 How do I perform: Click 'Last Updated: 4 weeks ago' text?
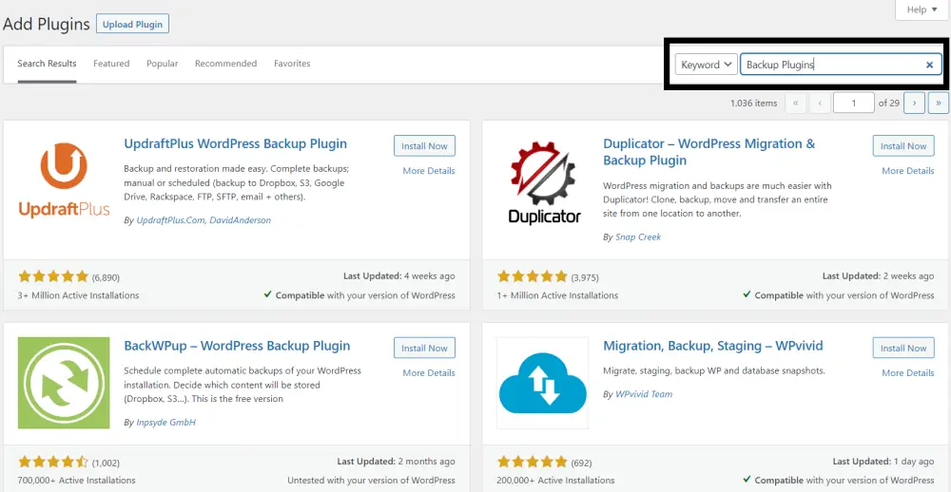click(x=399, y=276)
